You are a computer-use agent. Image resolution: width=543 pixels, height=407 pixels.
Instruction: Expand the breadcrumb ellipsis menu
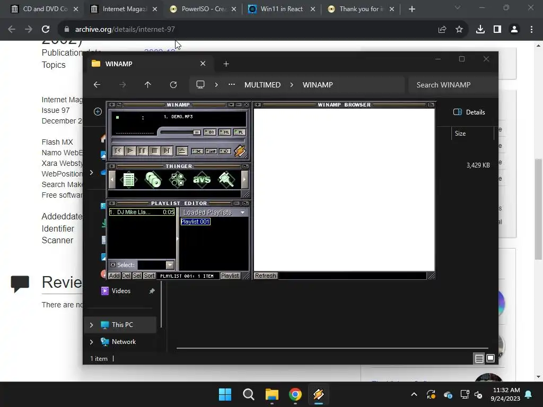[x=232, y=84]
